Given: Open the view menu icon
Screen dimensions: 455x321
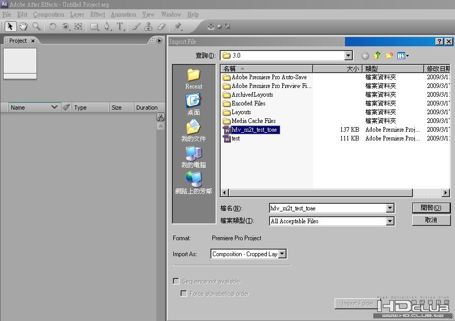Looking at the screenshot, I should coord(403,56).
